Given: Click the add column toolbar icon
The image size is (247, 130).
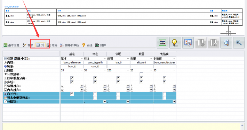Looking at the screenshot, I should click(201, 43).
